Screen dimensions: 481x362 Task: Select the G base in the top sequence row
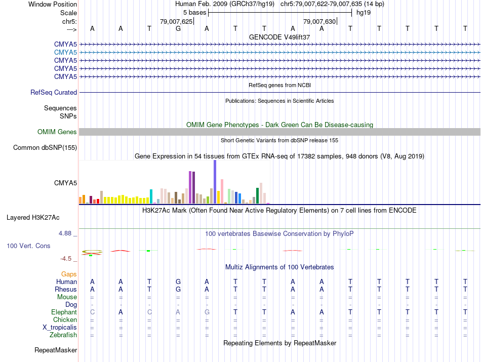(178, 29)
